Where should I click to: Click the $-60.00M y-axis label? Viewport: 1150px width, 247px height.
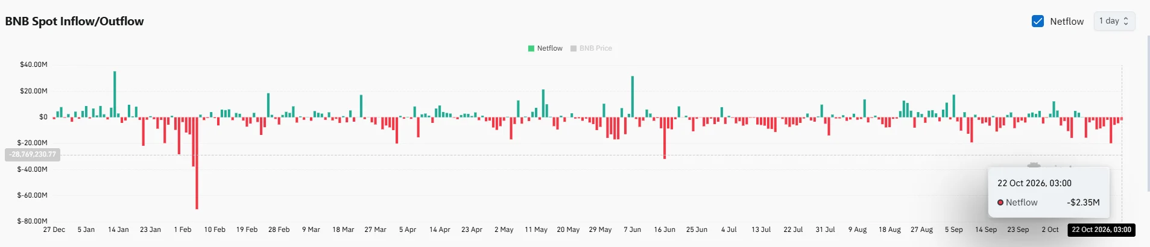pos(33,195)
